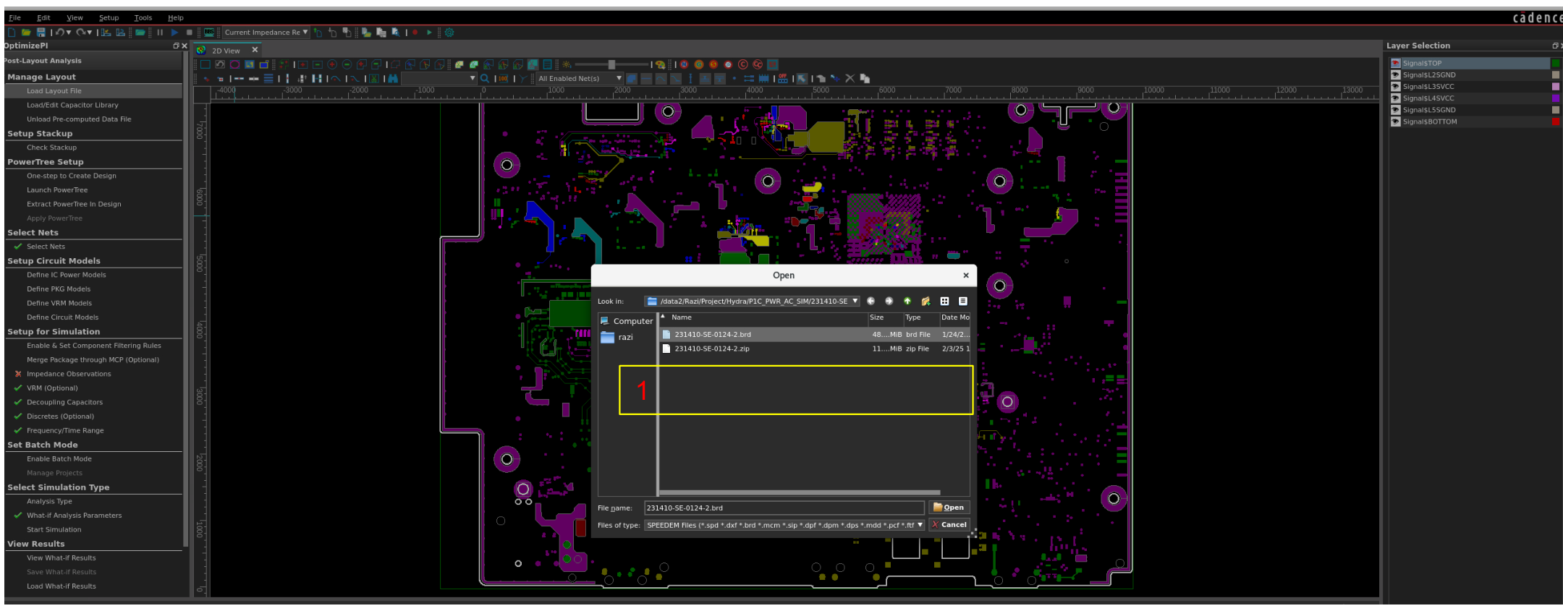The width and height of the screenshot is (1563, 611).
Task: Toggle visibility of Signal$TOP layer
Action: (1395, 64)
